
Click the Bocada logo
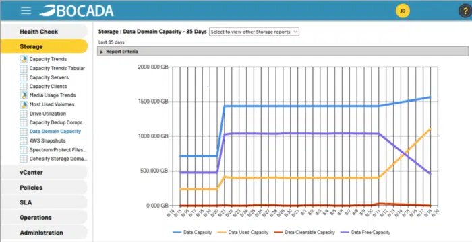pyautogui.click(x=76, y=11)
